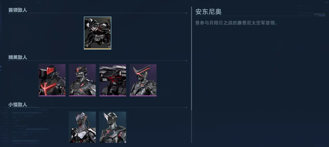
Task: Click the filled blue triangle at left edge
Action: pos(1,66)
